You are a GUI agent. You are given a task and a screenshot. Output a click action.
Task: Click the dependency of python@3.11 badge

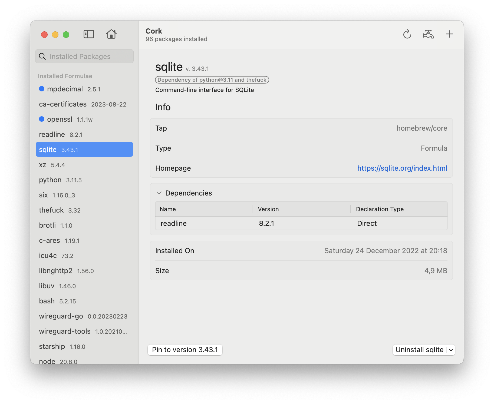(x=212, y=80)
